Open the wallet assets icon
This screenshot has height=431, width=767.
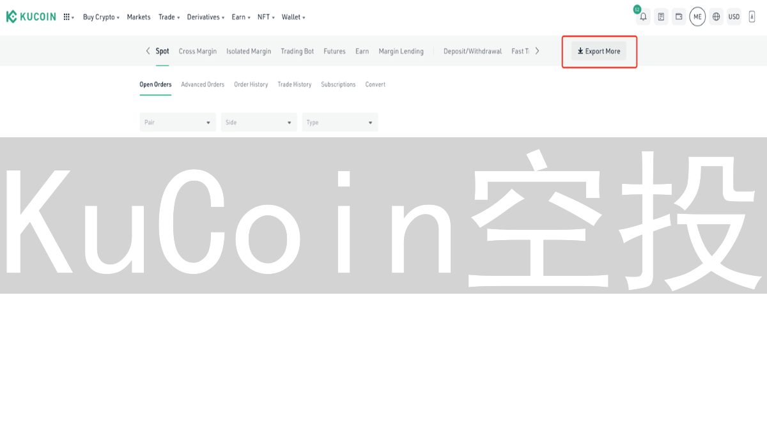click(679, 17)
